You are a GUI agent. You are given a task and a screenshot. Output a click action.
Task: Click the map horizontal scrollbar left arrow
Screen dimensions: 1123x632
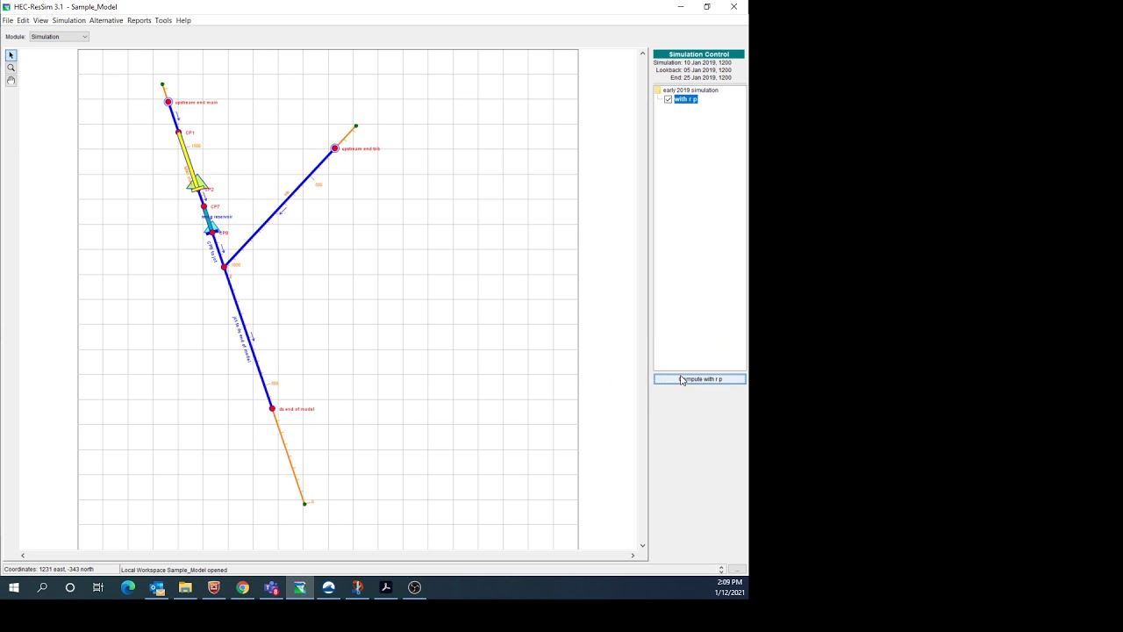point(22,556)
